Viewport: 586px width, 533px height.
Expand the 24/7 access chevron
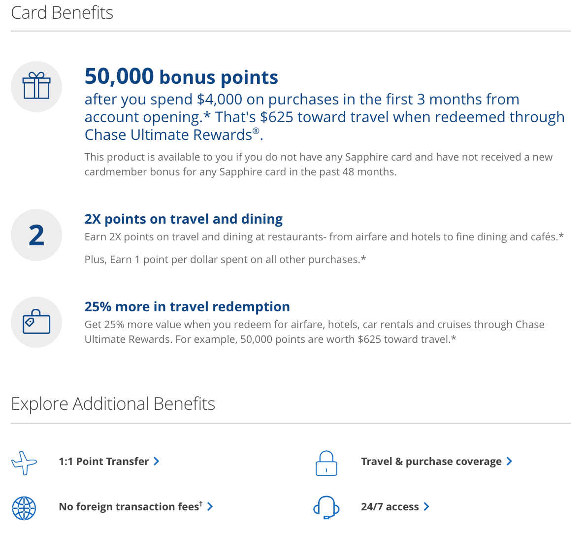(426, 506)
